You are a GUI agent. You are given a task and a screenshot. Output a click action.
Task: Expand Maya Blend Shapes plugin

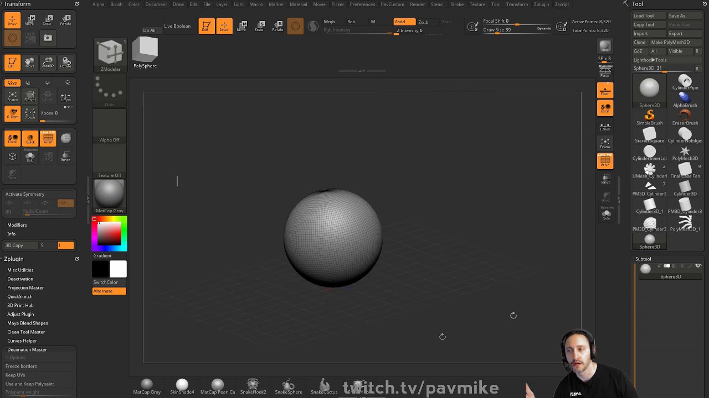coord(27,323)
